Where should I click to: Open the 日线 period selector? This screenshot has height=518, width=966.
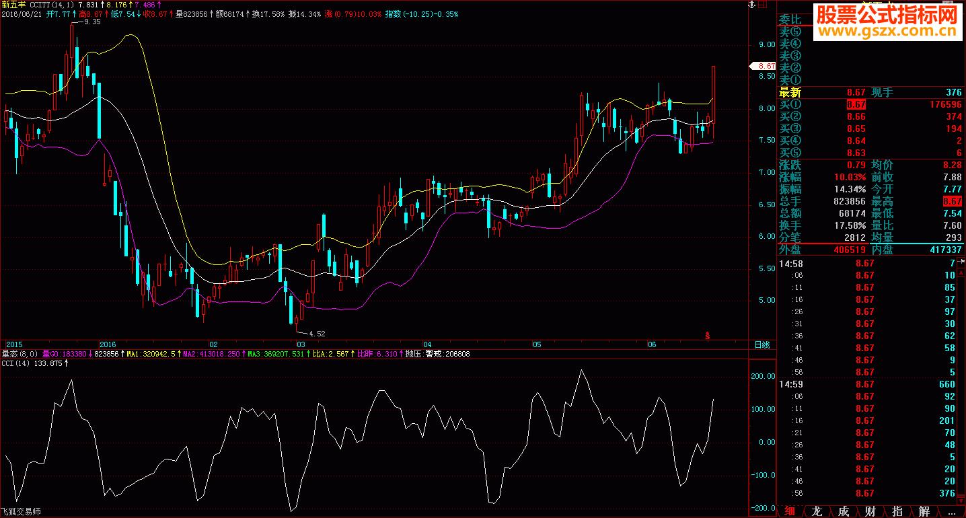point(761,345)
